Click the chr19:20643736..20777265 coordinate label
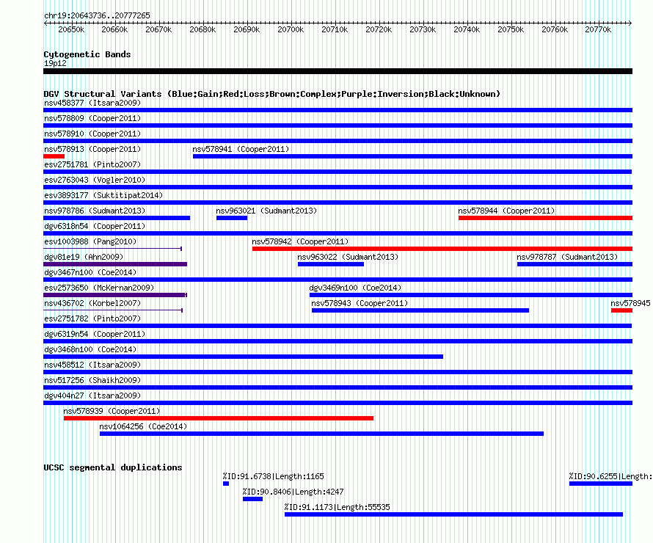The width and height of the screenshot is (653, 543). [97, 15]
